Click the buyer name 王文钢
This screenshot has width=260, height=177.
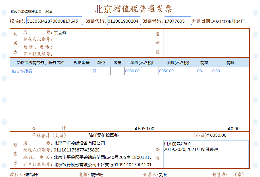(60, 33)
